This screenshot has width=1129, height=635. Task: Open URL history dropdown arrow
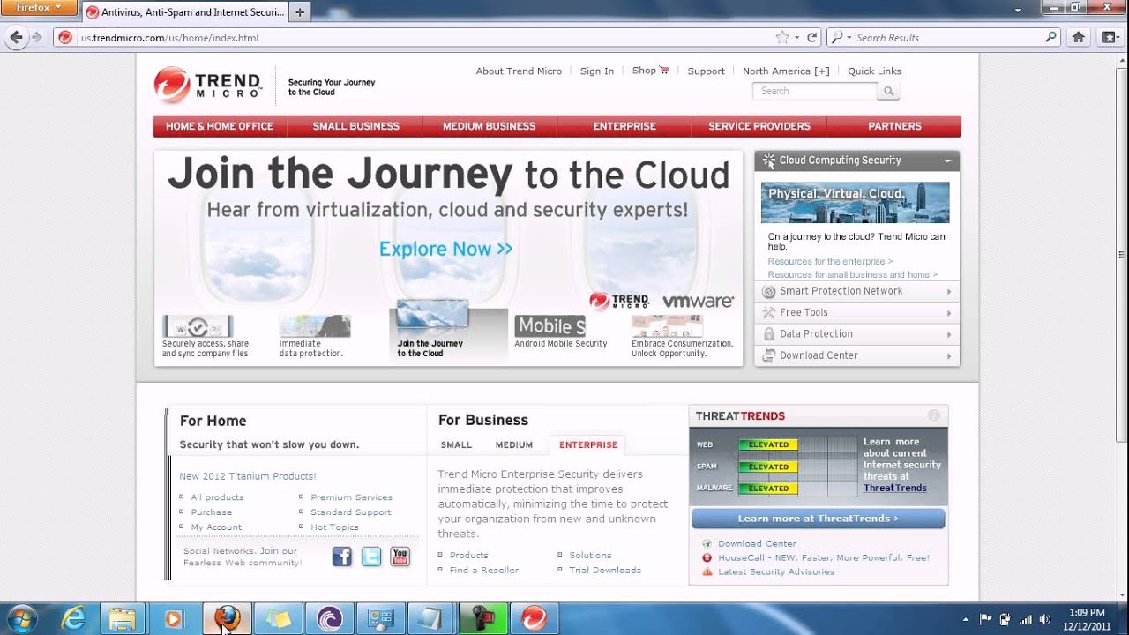click(796, 37)
